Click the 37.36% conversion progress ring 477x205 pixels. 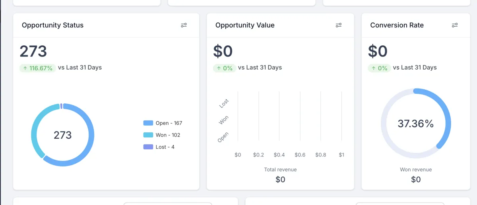pyautogui.click(x=446, y=114)
